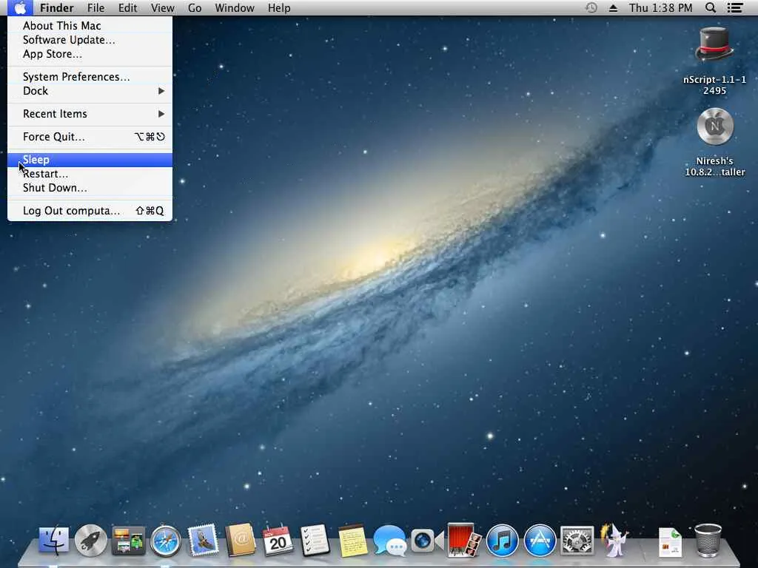The image size is (758, 568).
Task: Open Notification Center list icon
Action: pyautogui.click(x=735, y=8)
